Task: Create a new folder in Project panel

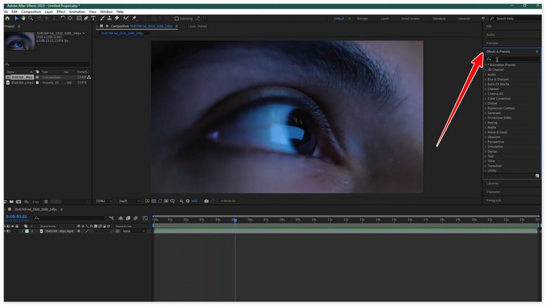Action: pyautogui.click(x=12, y=202)
